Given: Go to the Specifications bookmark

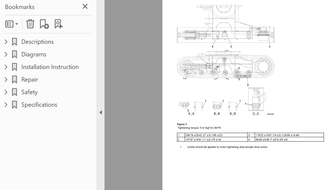Looking at the screenshot, I should pyautogui.click(x=39, y=105).
